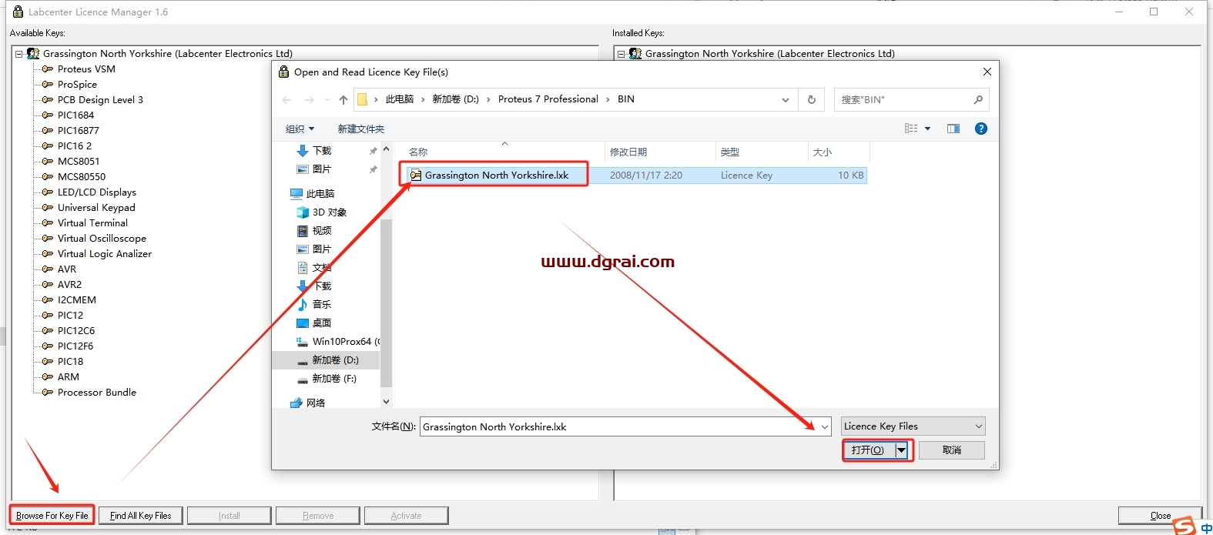Click the back arrow in file dialog

[x=287, y=99]
